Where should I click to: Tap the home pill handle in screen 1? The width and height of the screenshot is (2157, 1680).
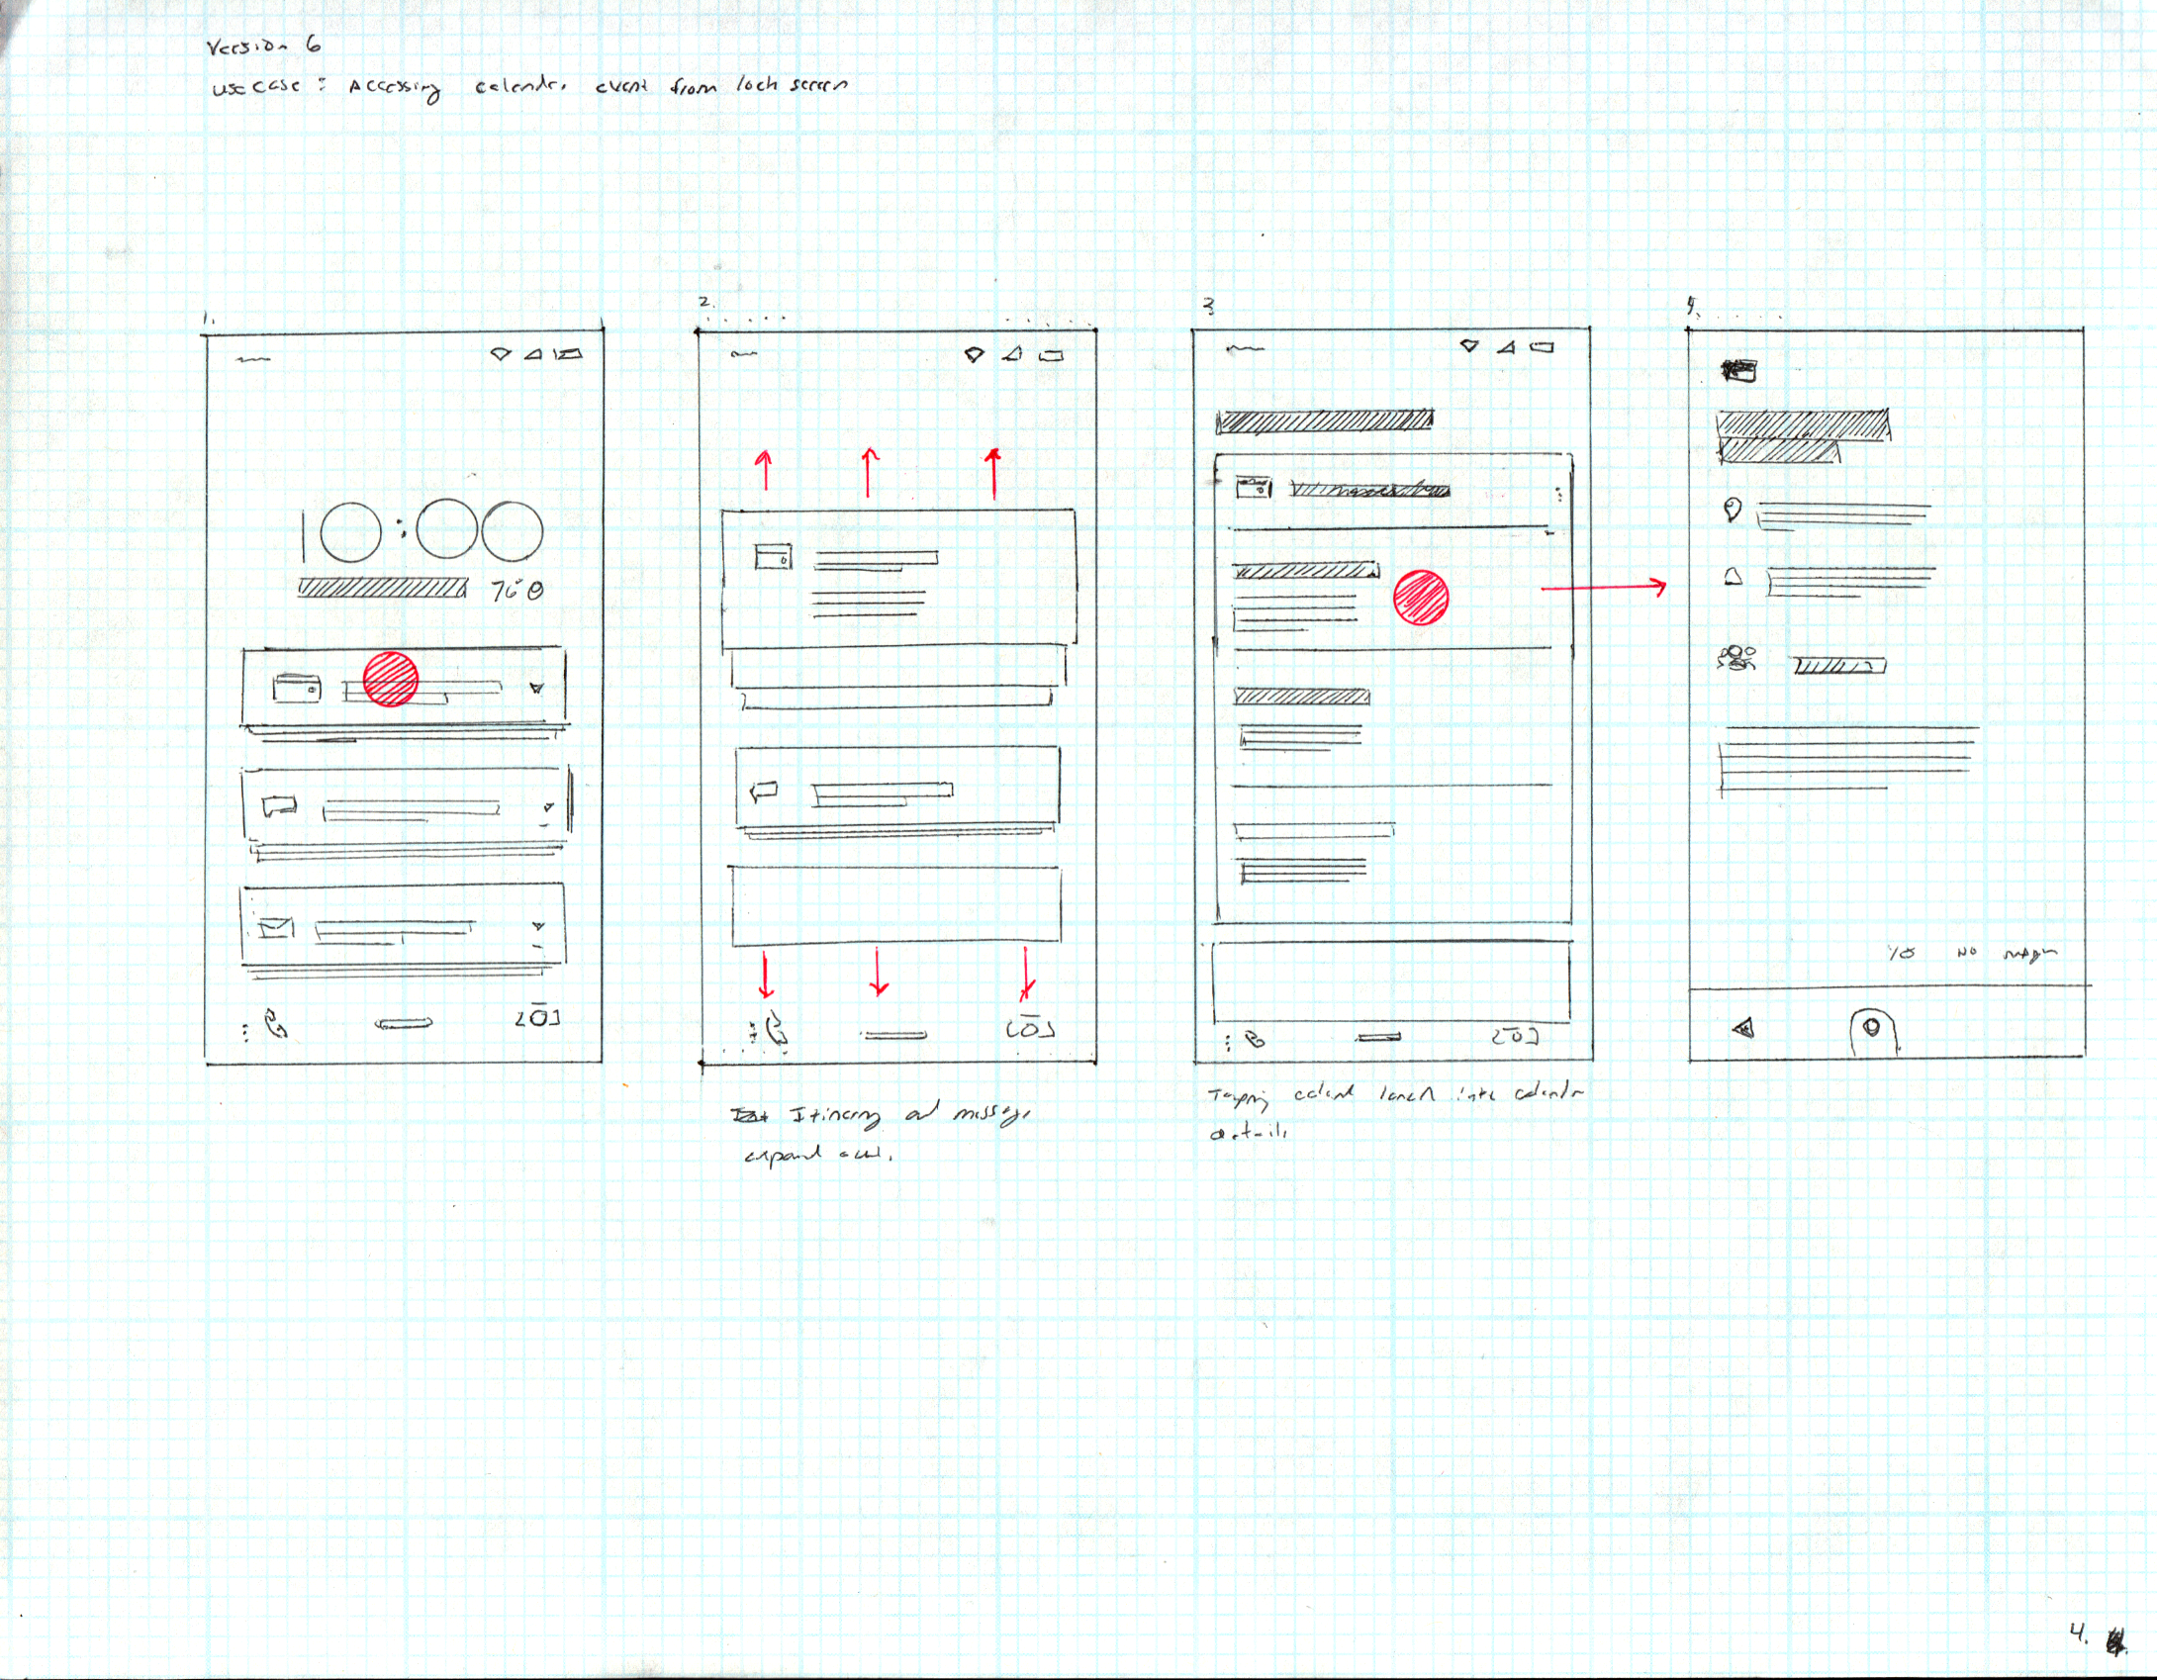[x=404, y=1024]
